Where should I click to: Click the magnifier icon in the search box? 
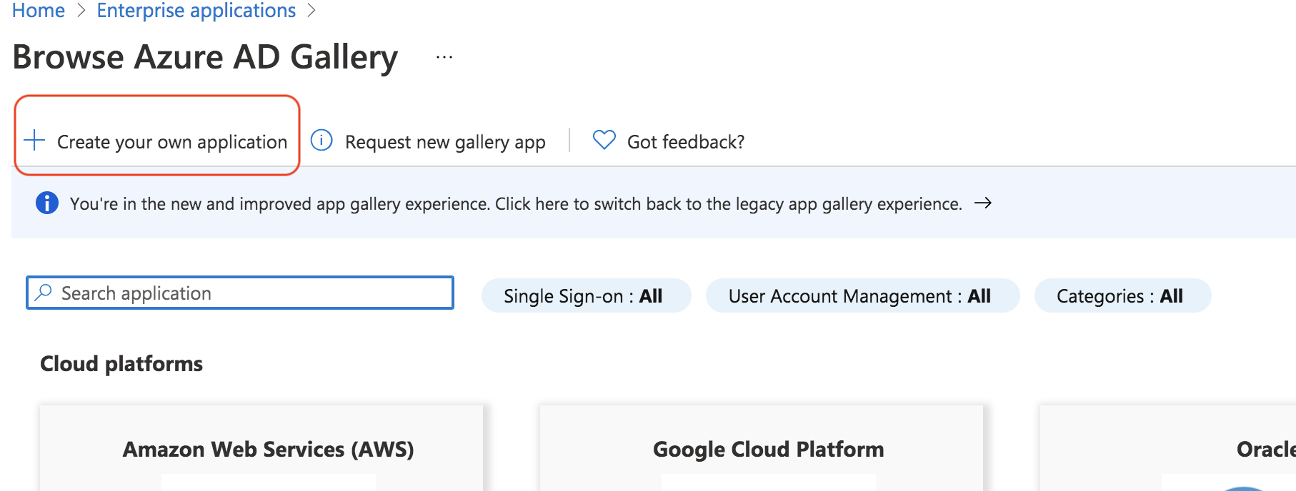44,293
